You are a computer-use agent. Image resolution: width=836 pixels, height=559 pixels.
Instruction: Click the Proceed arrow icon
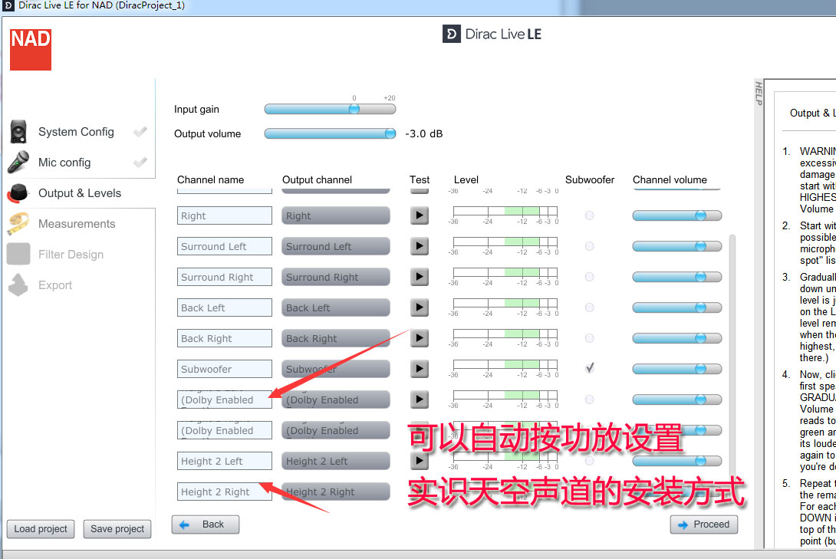[683, 525]
